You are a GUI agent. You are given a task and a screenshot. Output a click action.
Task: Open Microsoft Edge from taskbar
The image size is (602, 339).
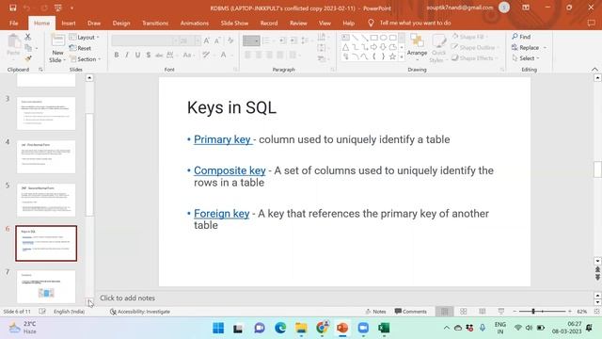[280, 329]
